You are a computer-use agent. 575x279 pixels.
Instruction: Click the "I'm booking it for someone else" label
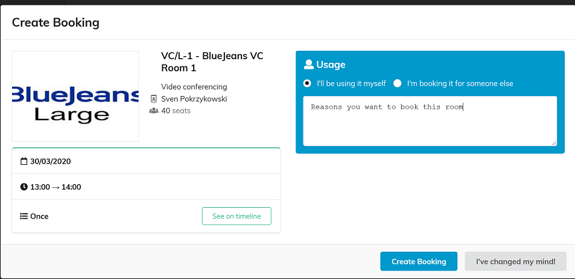(x=460, y=83)
